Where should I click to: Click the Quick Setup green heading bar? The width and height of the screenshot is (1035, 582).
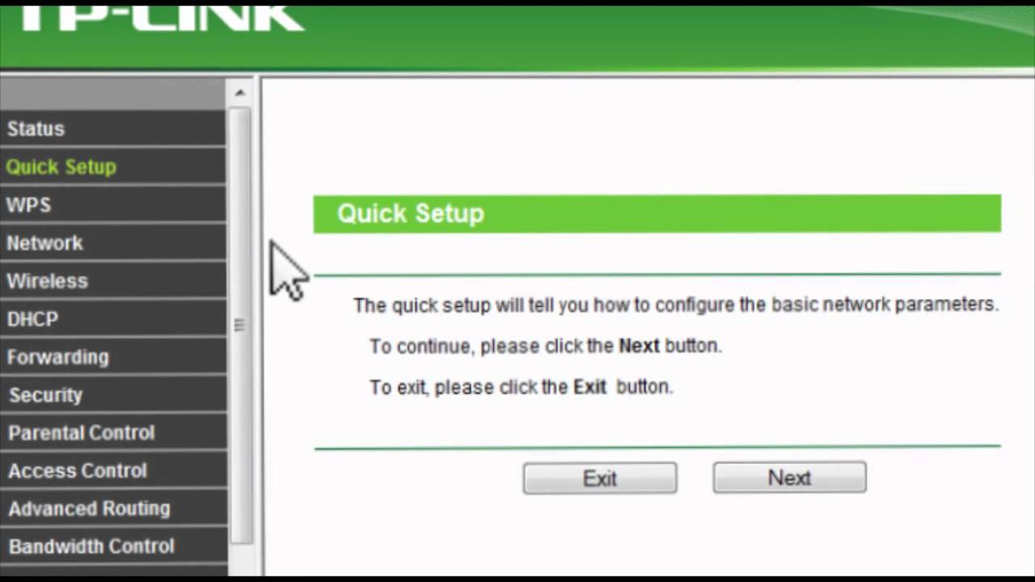tap(657, 213)
